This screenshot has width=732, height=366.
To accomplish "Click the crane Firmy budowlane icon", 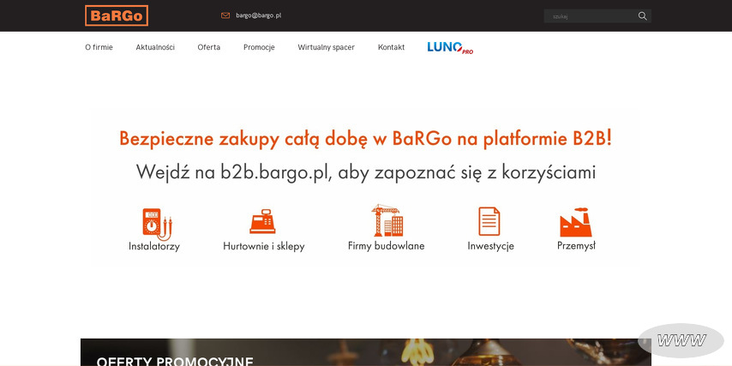I will pyautogui.click(x=387, y=220).
